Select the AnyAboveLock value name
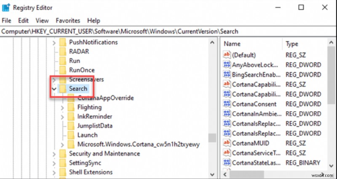The image size is (337, 179). 255,65
